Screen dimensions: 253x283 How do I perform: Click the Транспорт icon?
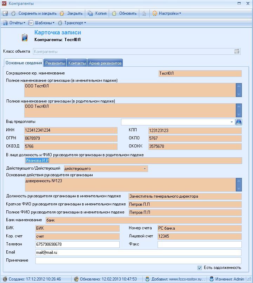[x=60, y=23]
